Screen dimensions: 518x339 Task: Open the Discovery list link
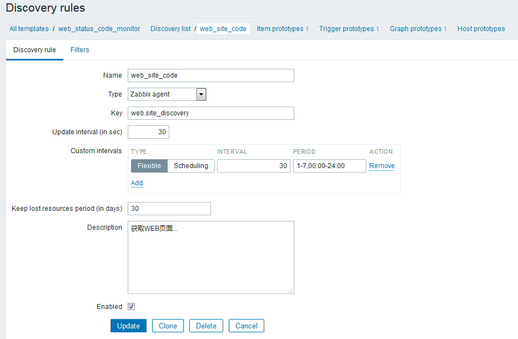[x=170, y=29]
